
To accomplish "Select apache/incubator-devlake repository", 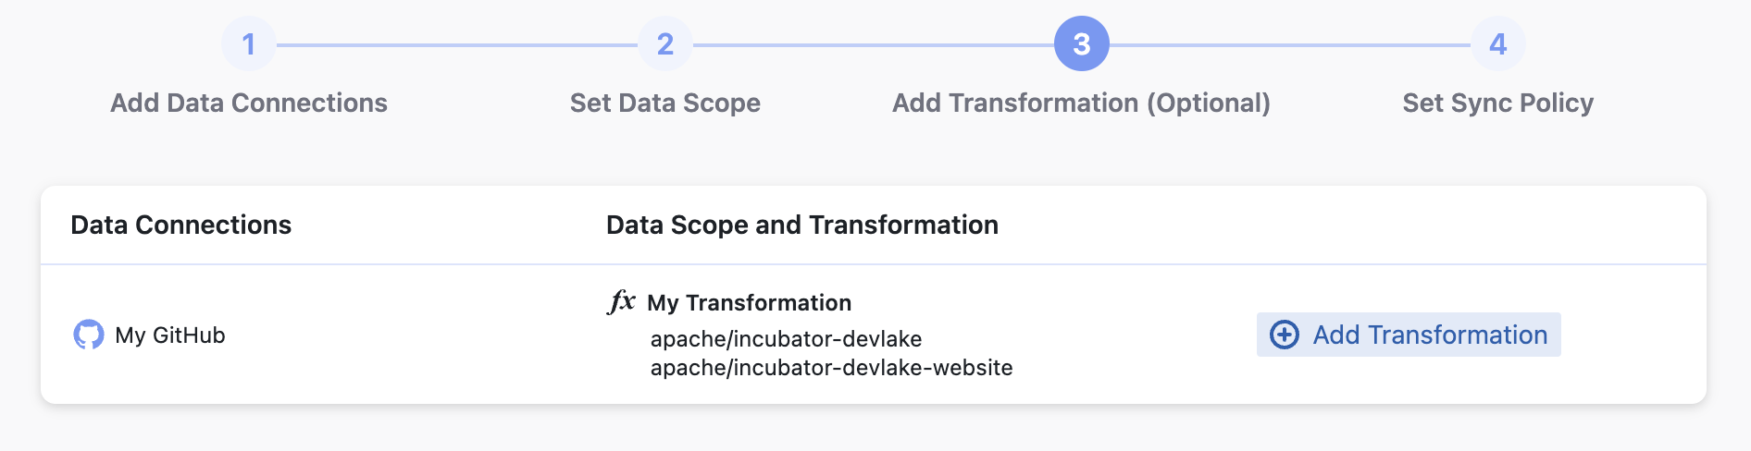I will (786, 339).
